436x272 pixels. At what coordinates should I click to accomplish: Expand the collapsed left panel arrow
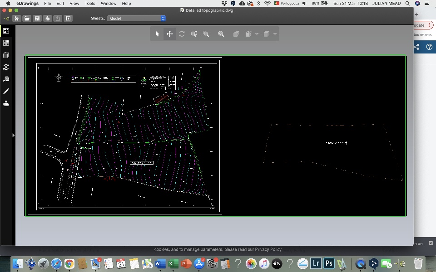(x=13, y=135)
